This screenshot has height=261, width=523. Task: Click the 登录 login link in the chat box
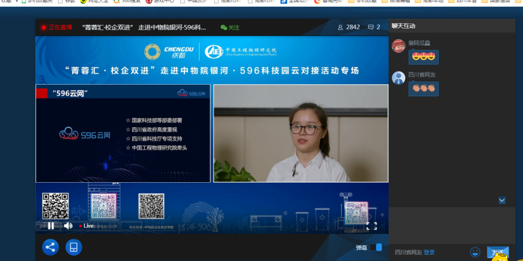(429, 252)
